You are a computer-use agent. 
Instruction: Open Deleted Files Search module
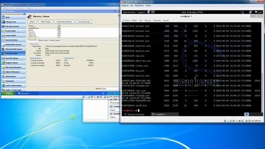pyautogui.click(x=13, y=45)
